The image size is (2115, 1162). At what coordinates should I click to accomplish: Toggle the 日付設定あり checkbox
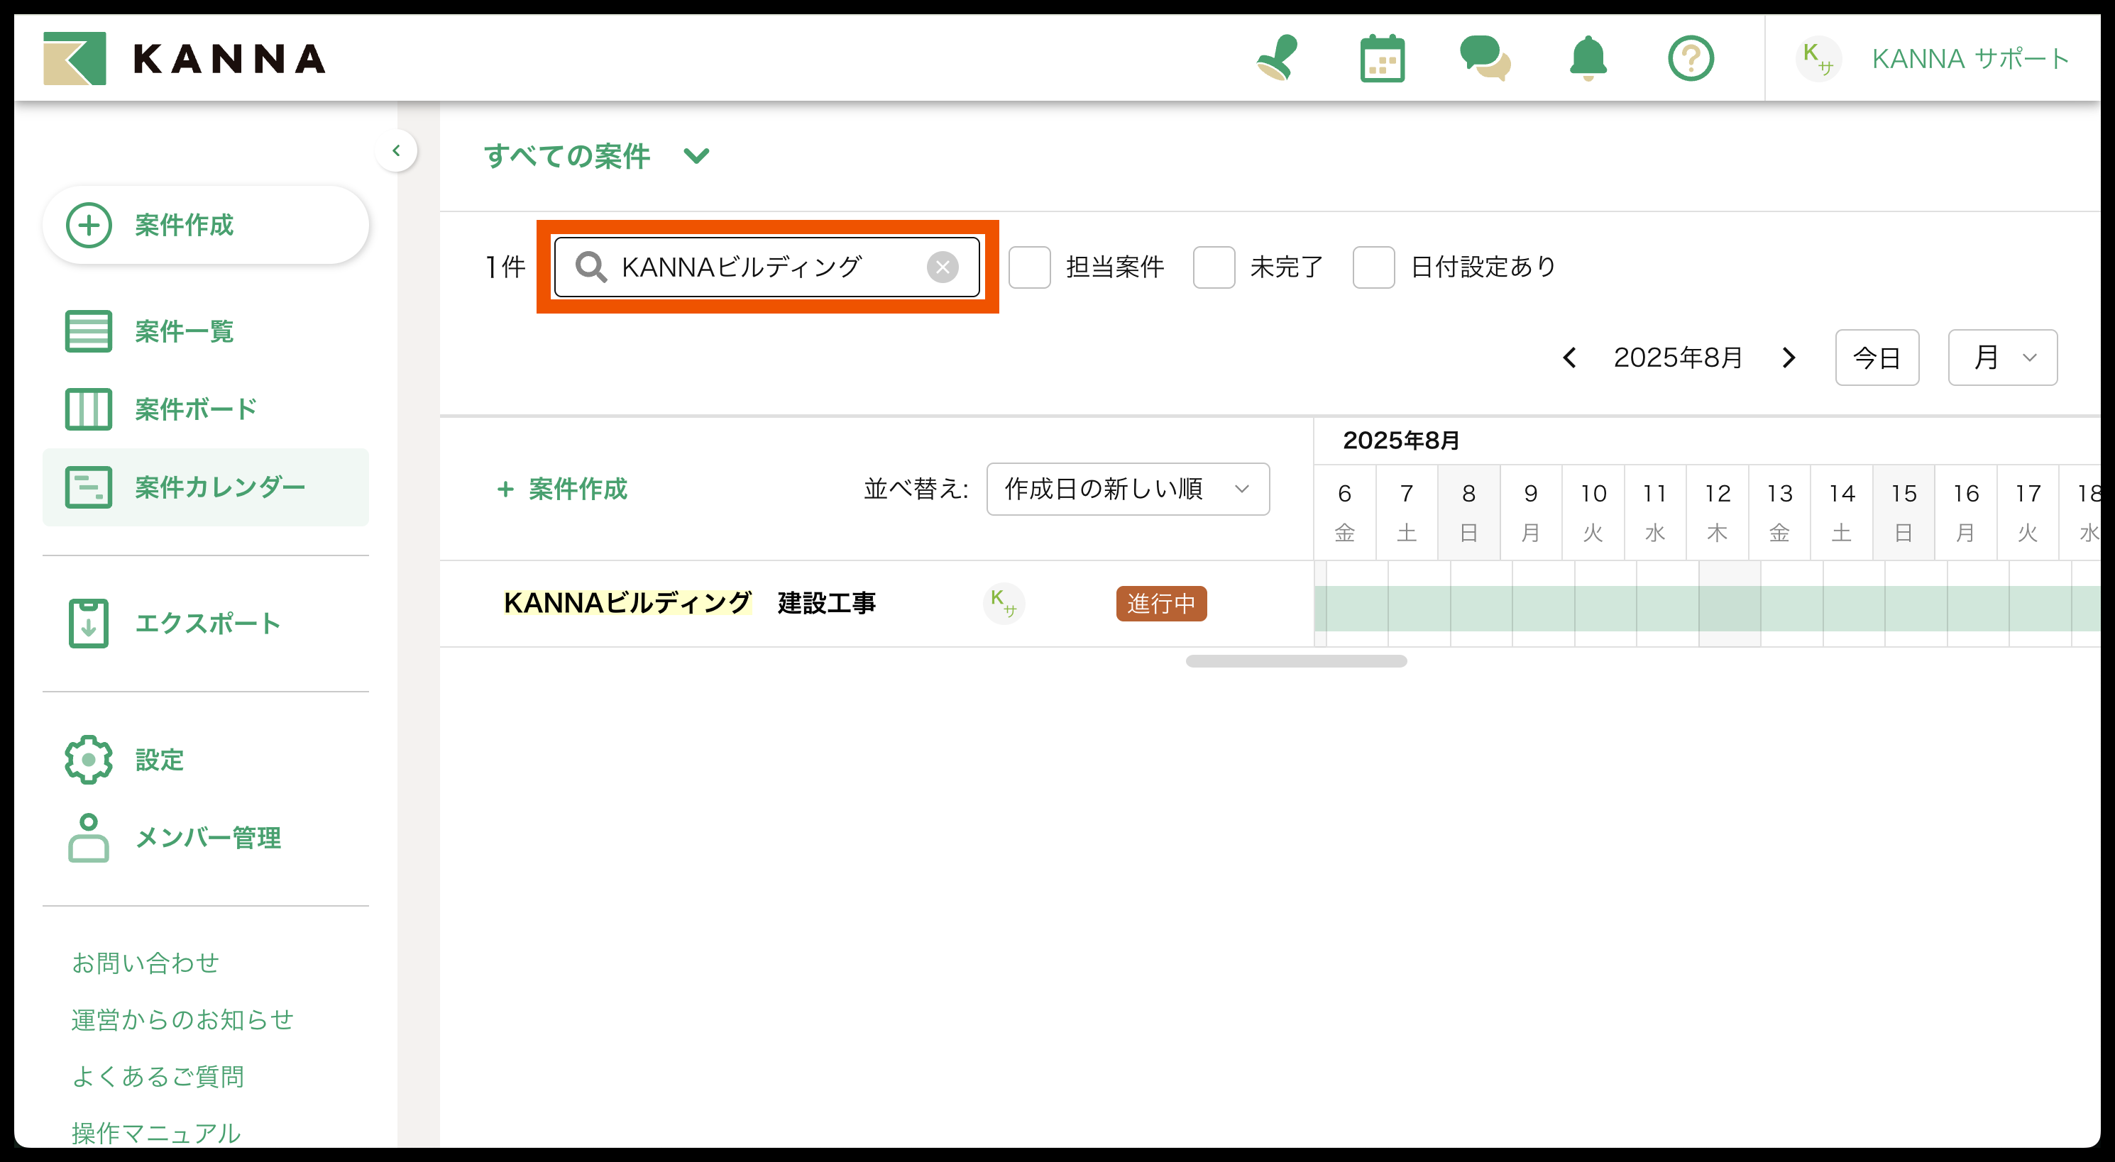[x=1373, y=267]
